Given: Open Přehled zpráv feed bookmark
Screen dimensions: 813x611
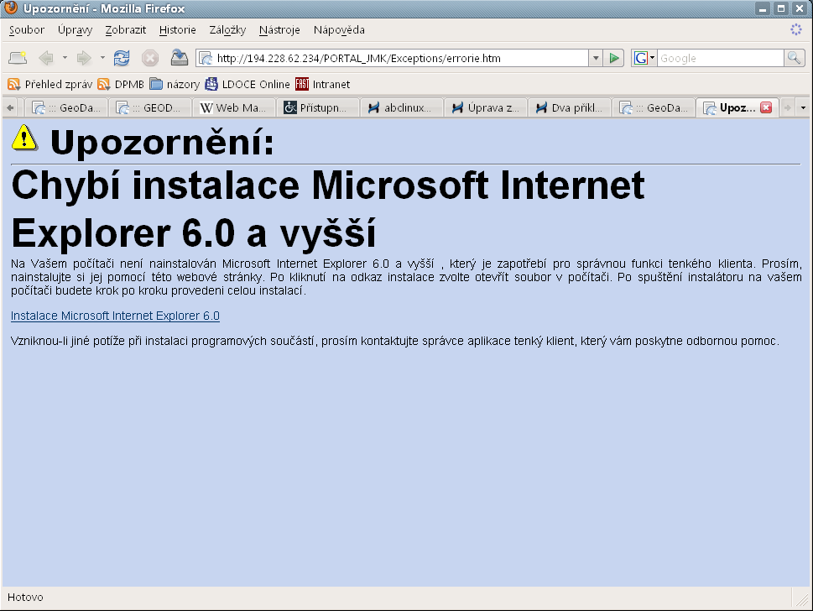Looking at the screenshot, I should coord(50,84).
